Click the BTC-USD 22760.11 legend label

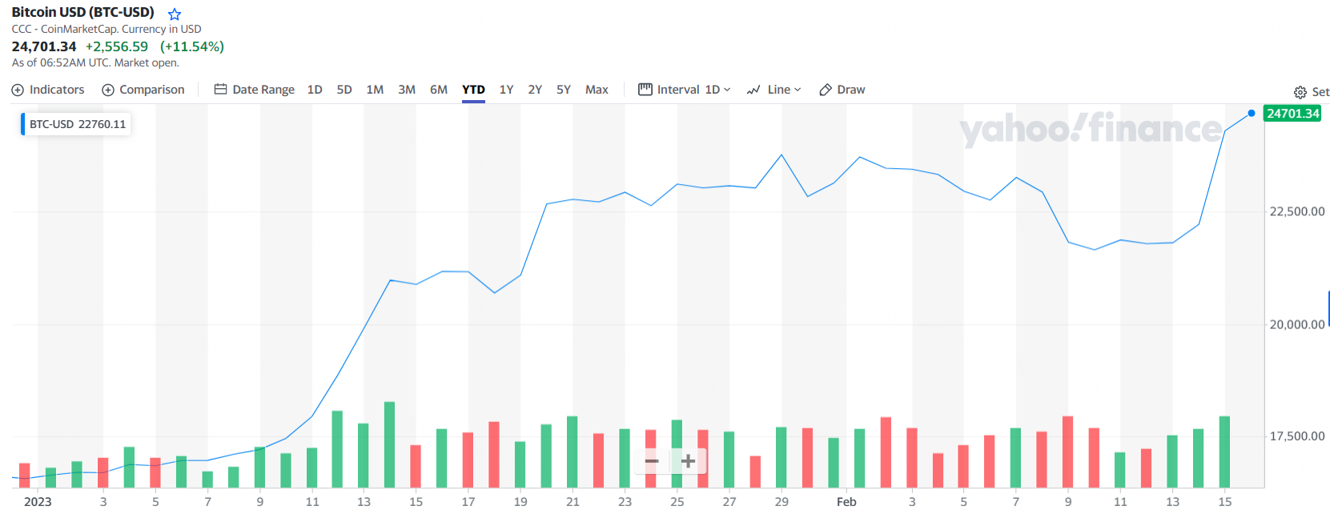coord(78,124)
